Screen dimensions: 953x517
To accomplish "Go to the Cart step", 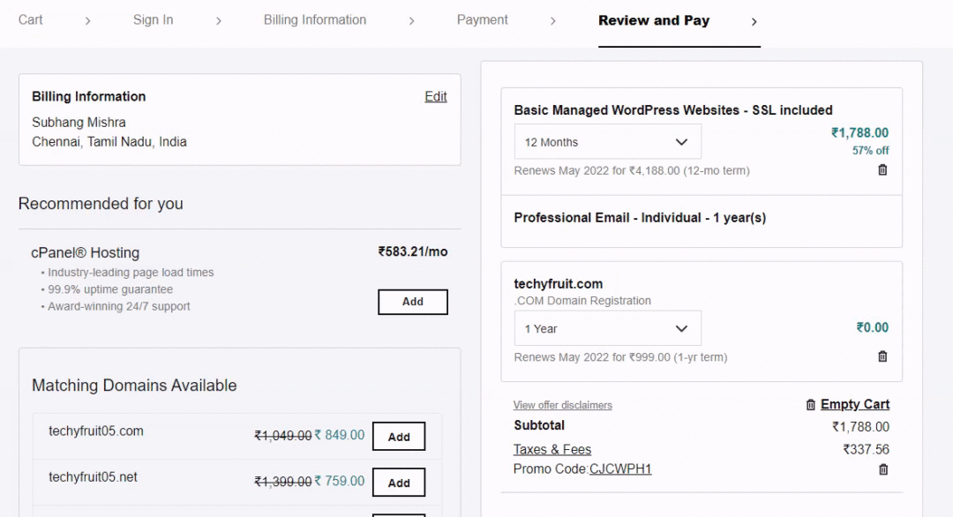I will [x=30, y=20].
